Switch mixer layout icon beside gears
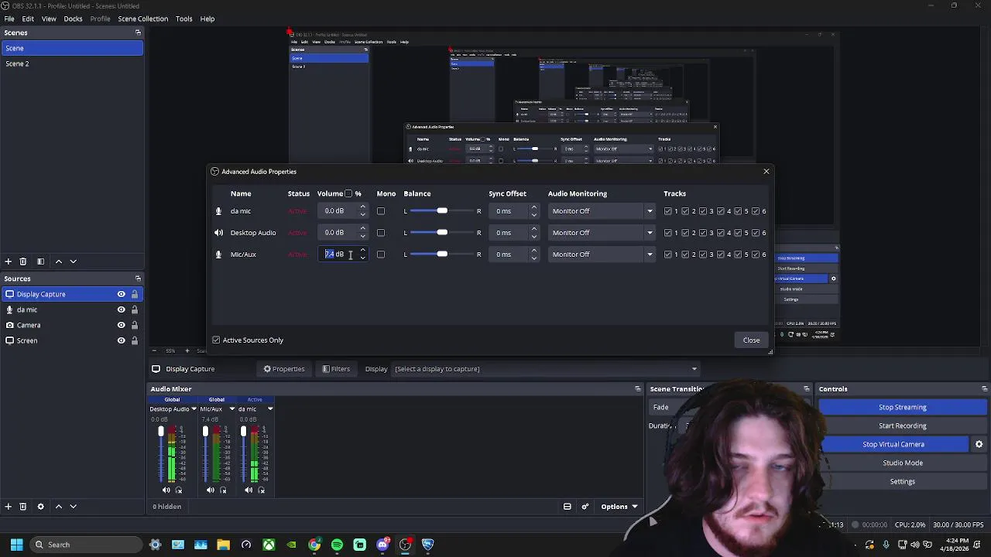The height and width of the screenshot is (557, 991). tap(567, 507)
